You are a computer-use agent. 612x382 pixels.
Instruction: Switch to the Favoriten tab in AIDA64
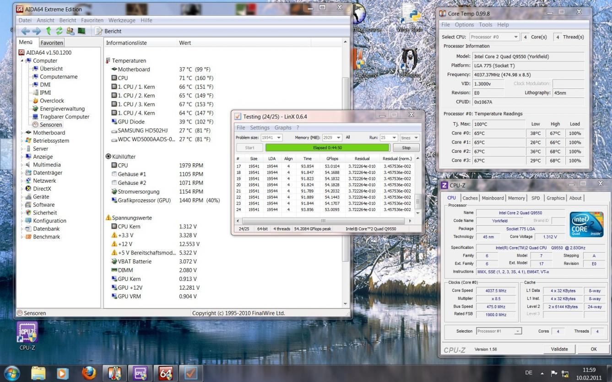[52, 43]
